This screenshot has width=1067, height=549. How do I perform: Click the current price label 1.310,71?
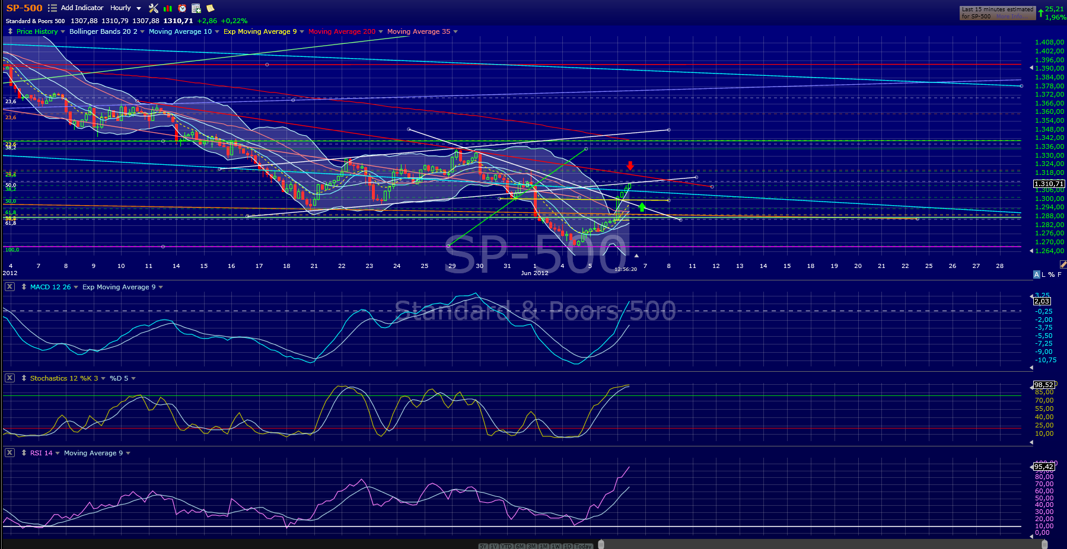pos(1049,184)
